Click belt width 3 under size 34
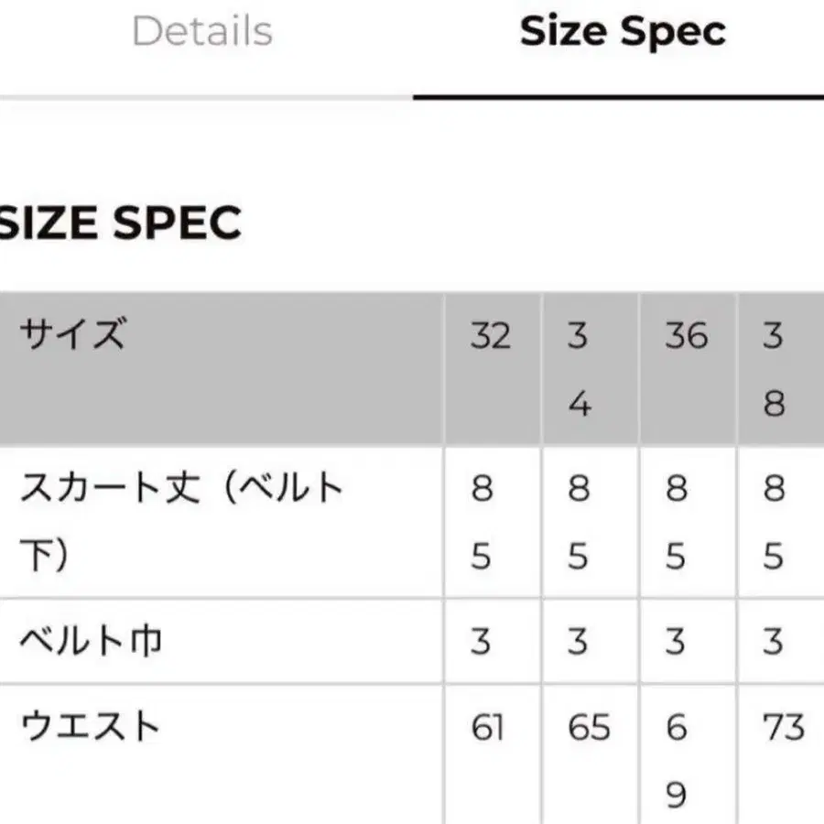The width and height of the screenshot is (824, 824). click(x=578, y=641)
